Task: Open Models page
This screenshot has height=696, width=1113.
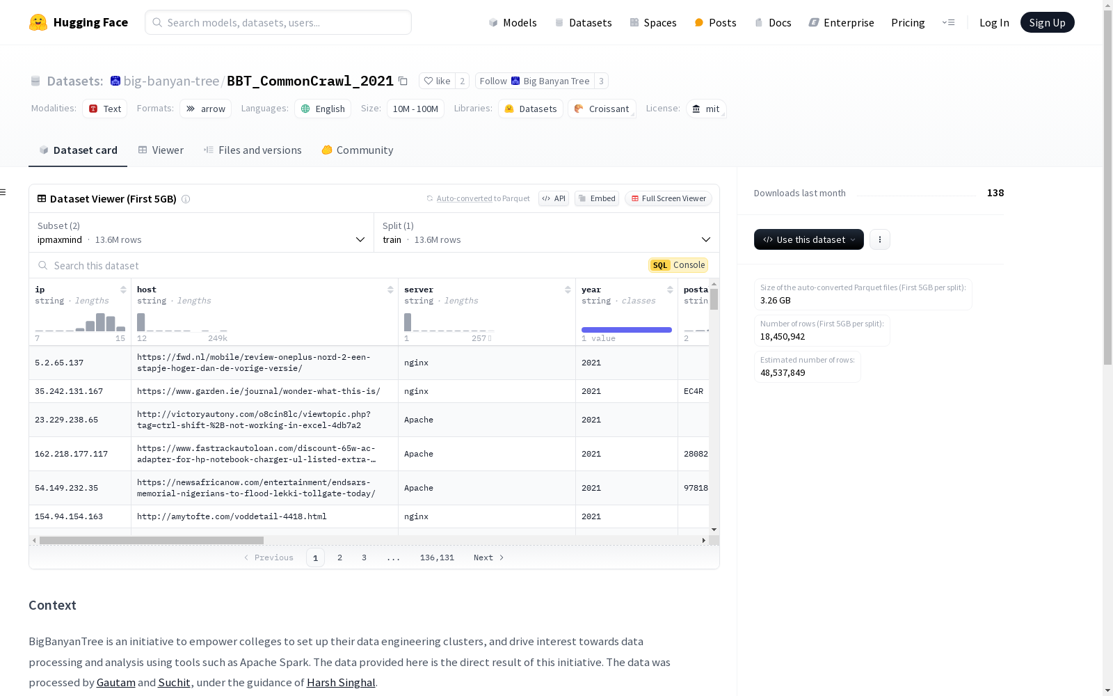Action: [513, 22]
